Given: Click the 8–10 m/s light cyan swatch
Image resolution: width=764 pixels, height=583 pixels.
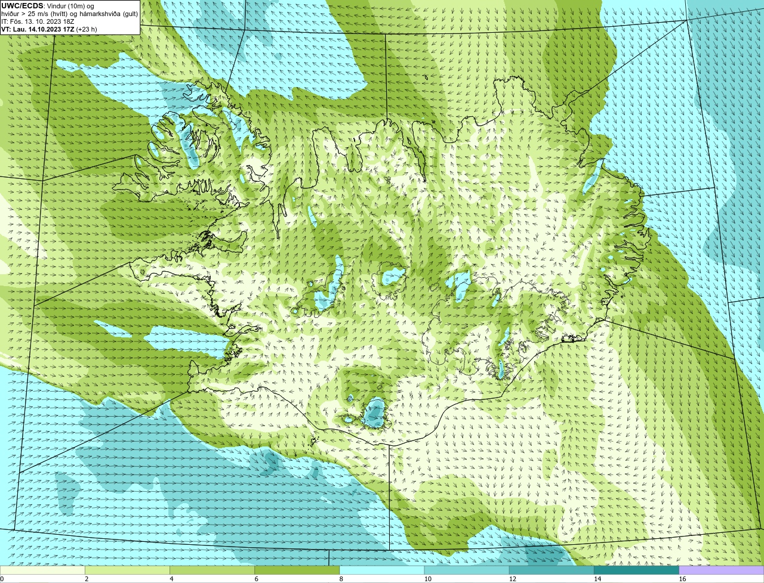Looking at the screenshot, I should pyautogui.click(x=382, y=570).
